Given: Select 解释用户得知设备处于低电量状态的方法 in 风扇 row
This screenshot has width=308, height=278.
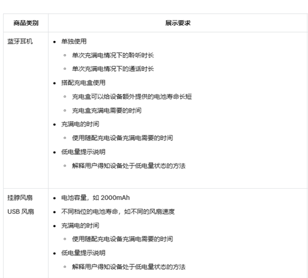Looking at the screenshot, I should point(128,267).
